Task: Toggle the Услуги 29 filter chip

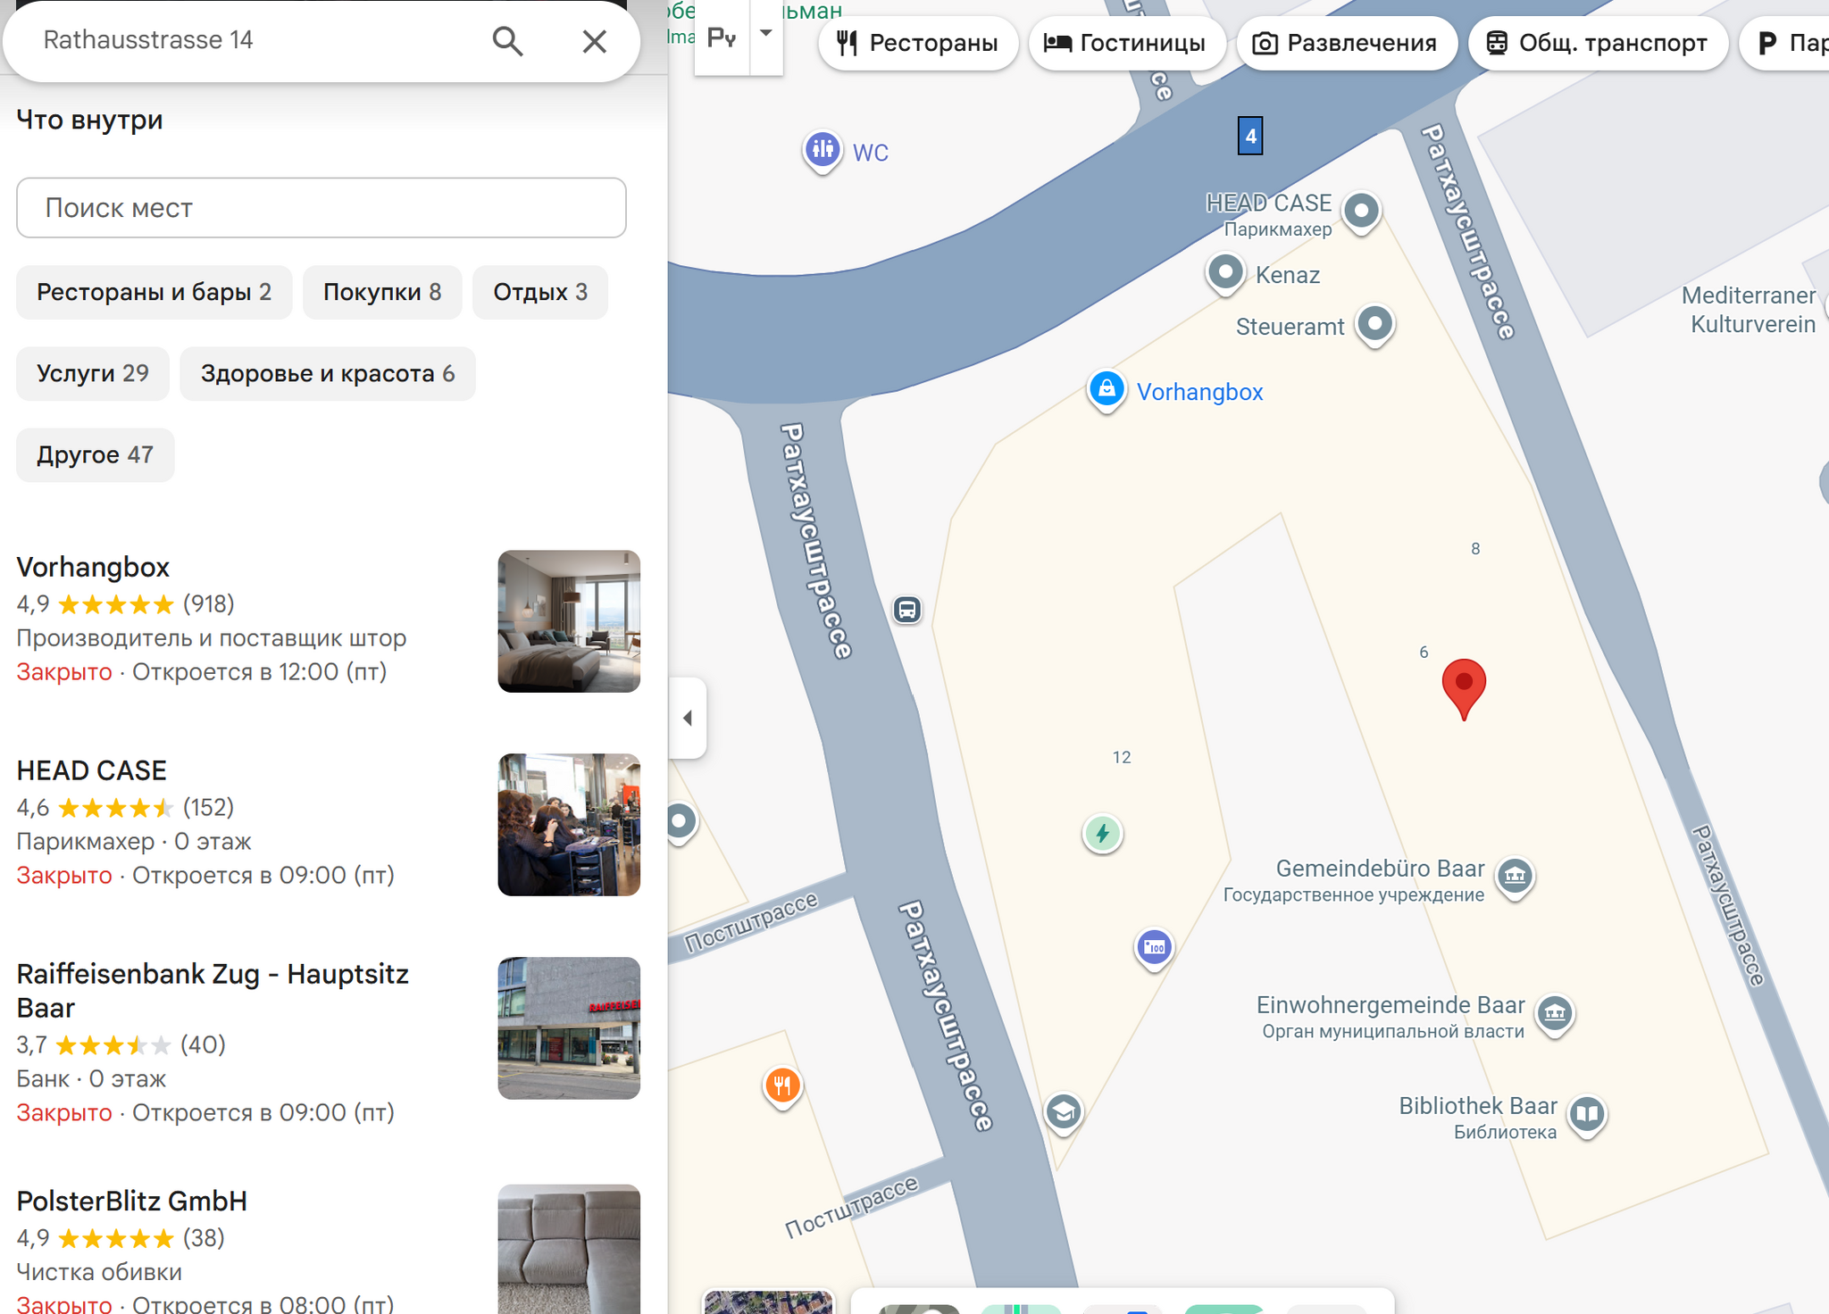Action: click(92, 373)
